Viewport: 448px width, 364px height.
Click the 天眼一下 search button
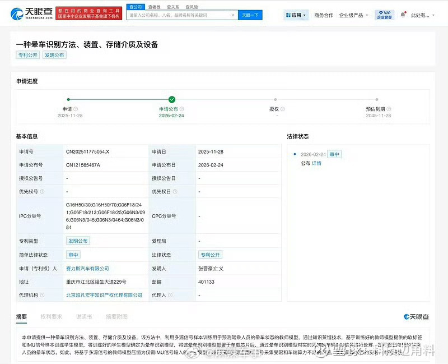point(249,15)
